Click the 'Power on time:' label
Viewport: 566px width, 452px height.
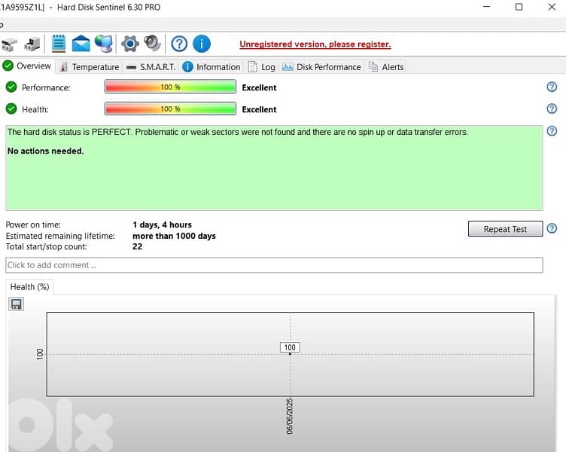[33, 224]
